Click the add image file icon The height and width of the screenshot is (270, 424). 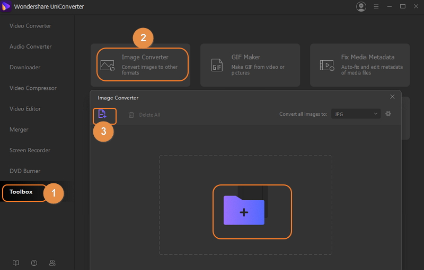102,114
